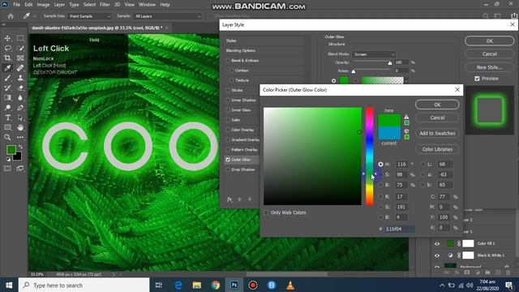Click the vertical hue slider strip
The width and height of the screenshot is (519, 292).
[370, 157]
